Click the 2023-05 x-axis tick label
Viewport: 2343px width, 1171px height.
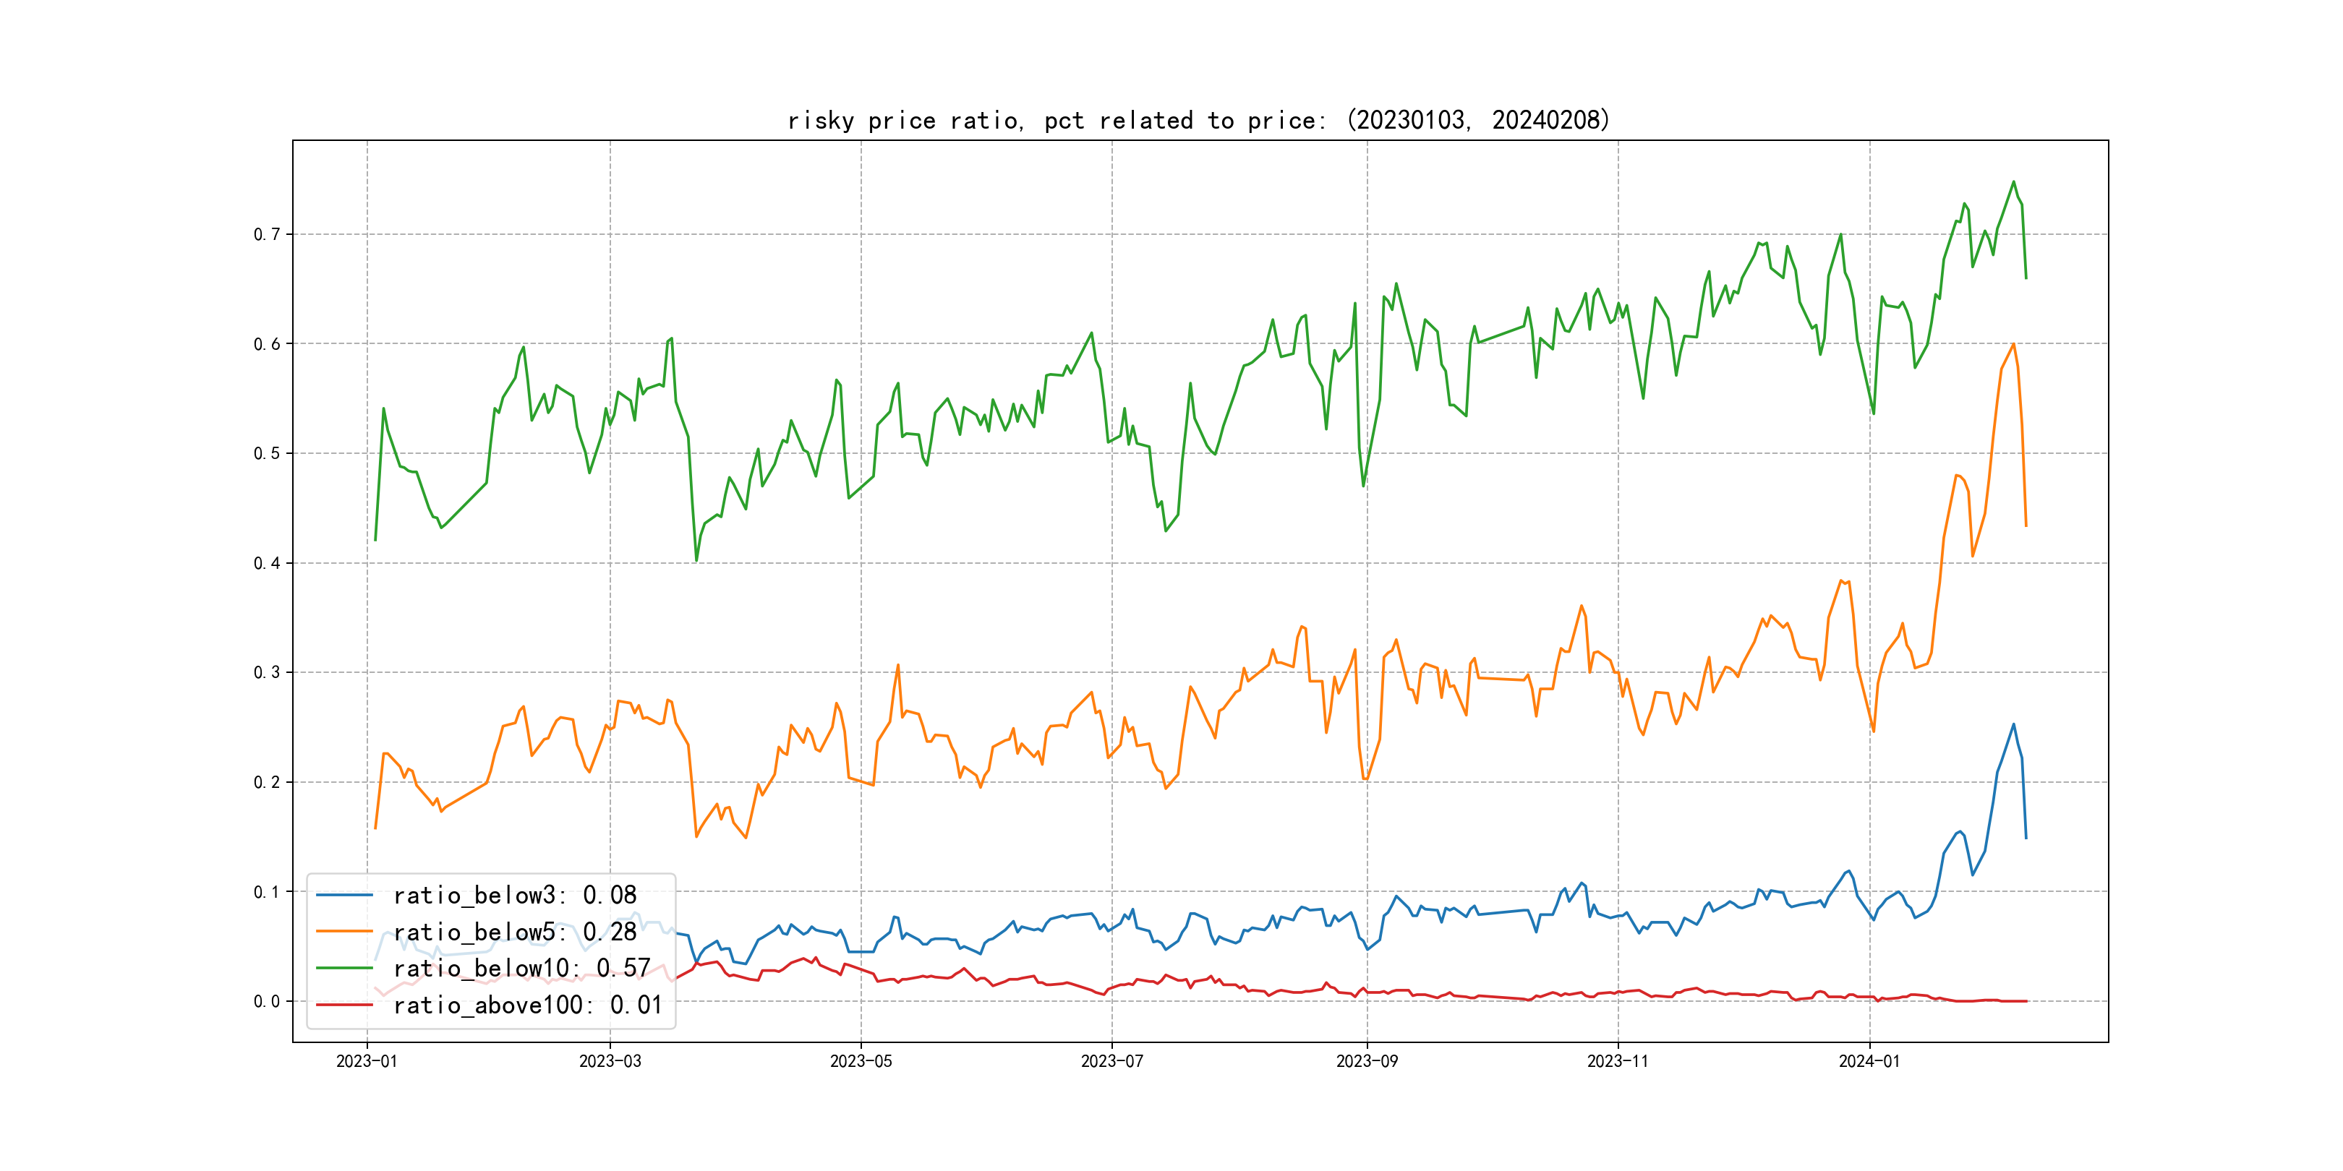861,1061
